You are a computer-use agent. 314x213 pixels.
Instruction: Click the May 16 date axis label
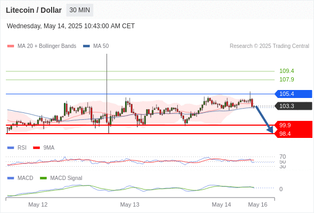pos(258,204)
